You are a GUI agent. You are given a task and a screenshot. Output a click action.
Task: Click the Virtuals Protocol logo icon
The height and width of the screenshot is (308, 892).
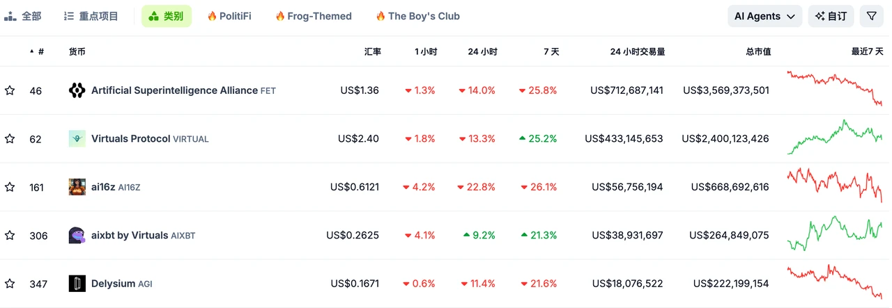77,138
